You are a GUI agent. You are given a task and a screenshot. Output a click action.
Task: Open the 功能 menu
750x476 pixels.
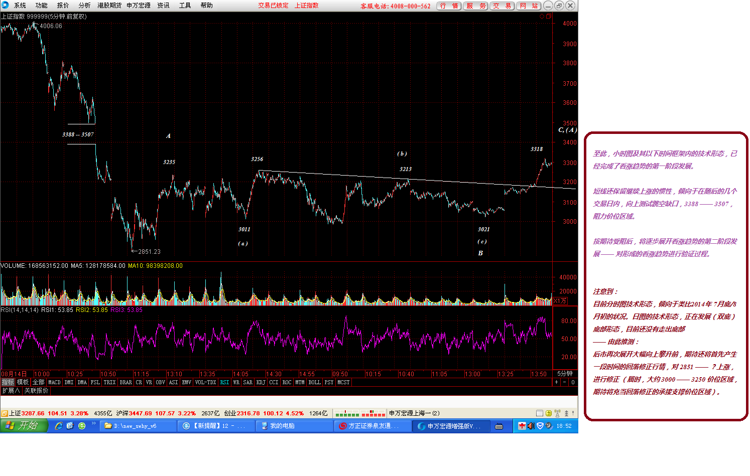click(x=41, y=6)
